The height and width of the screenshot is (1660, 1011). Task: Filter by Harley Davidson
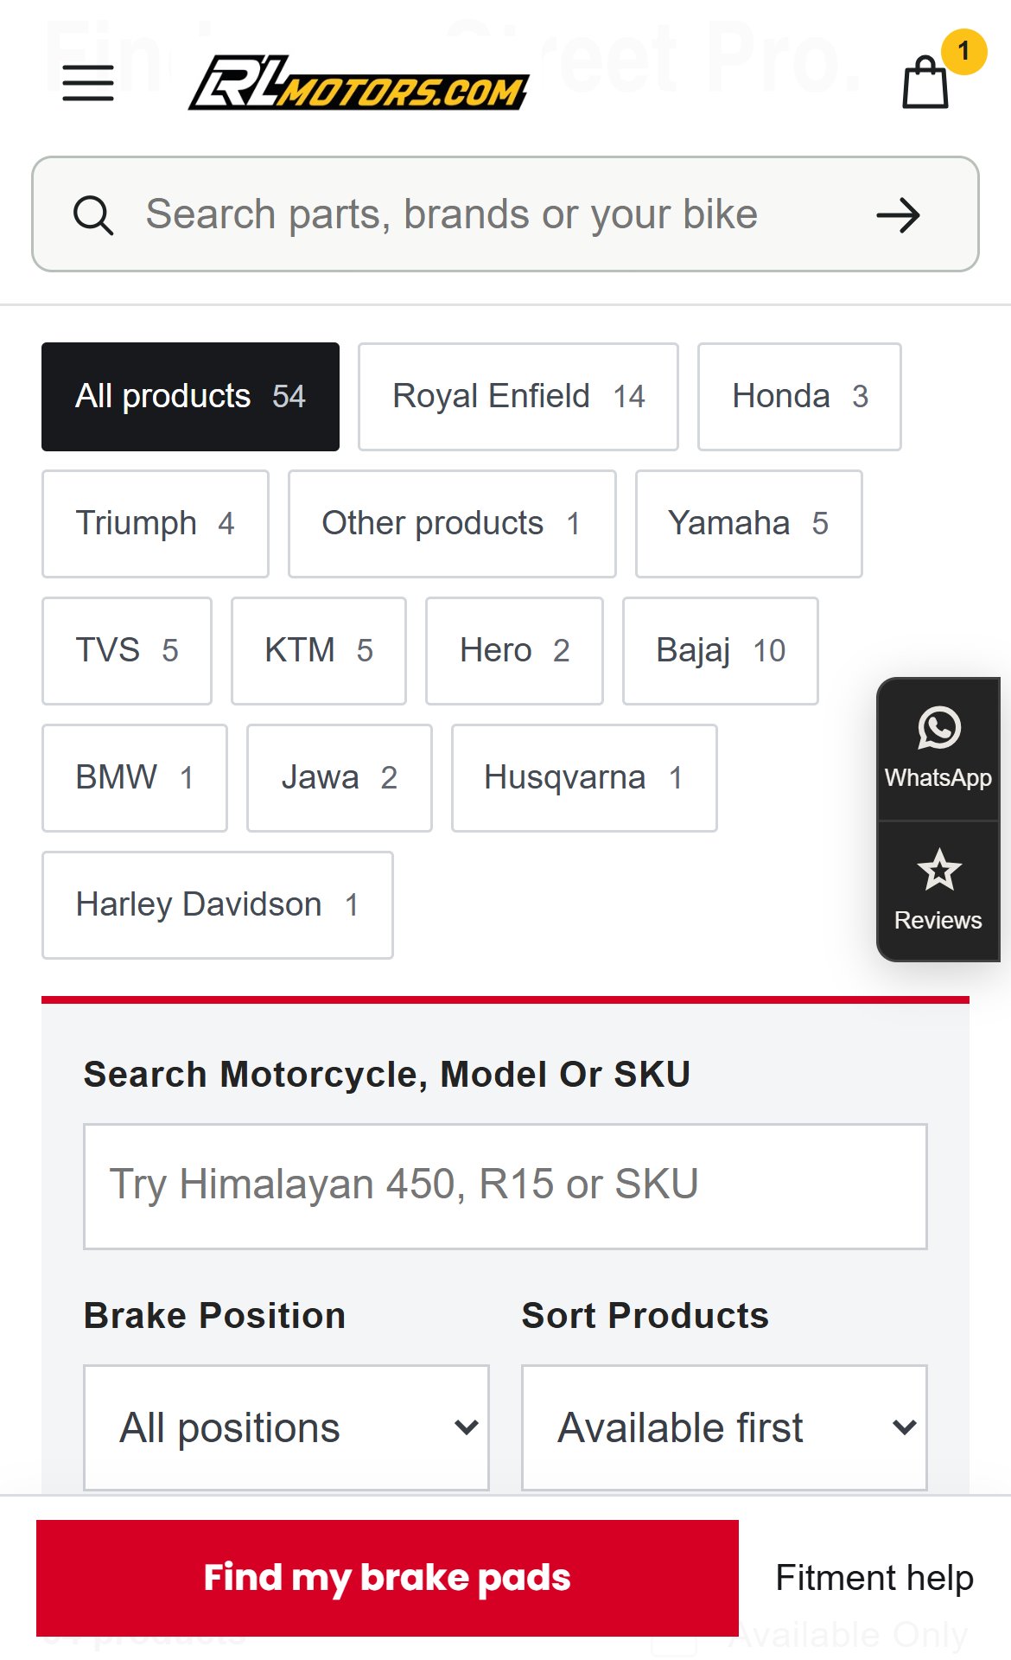tap(218, 905)
